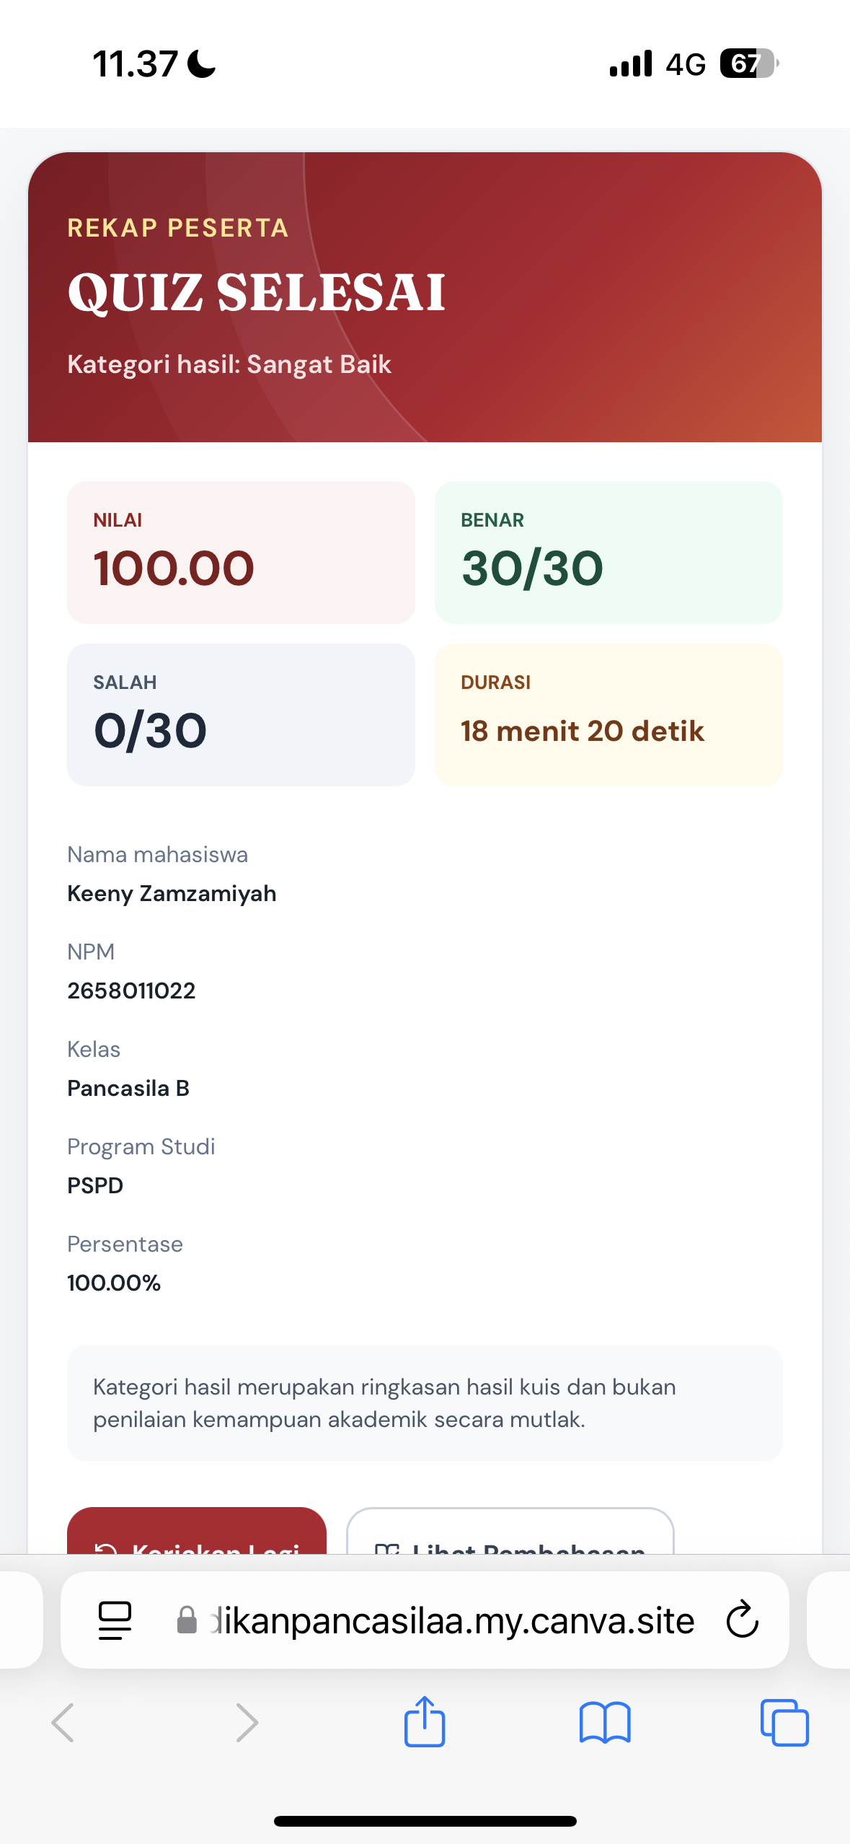
Task: Tap the NPM number 2658011022
Action: pos(131,991)
